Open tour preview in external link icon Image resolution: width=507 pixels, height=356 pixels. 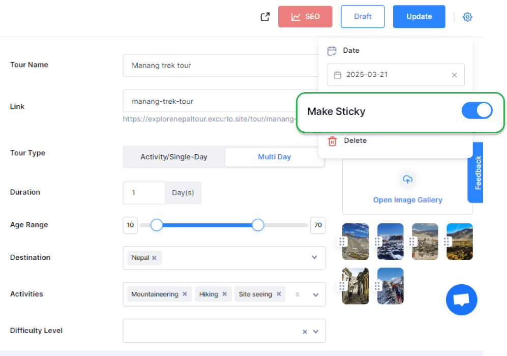tap(265, 16)
